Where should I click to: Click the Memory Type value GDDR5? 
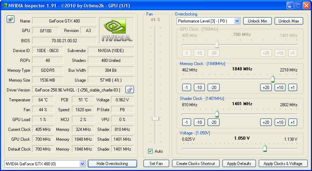48,70
